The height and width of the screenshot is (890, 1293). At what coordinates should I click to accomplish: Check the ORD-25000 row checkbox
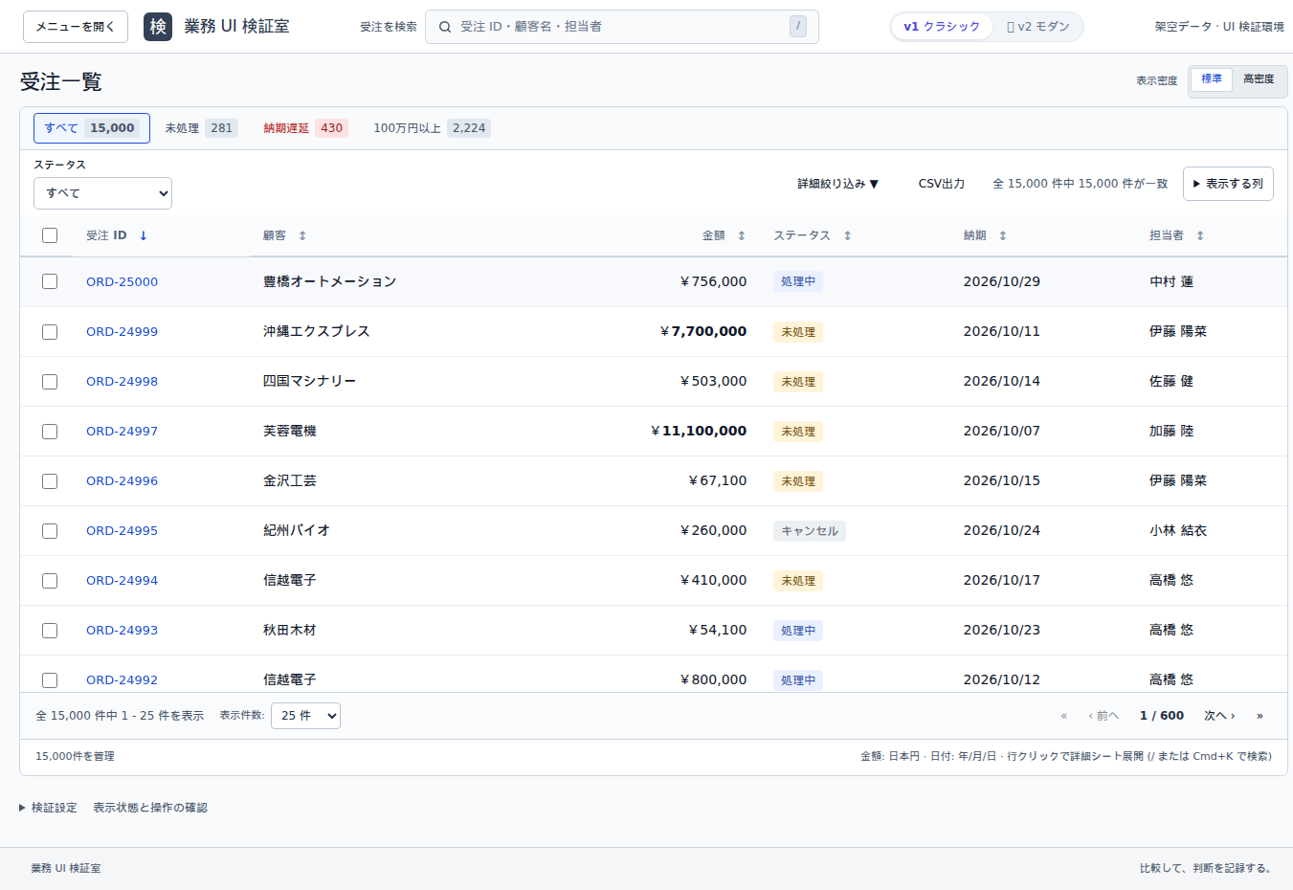50,281
